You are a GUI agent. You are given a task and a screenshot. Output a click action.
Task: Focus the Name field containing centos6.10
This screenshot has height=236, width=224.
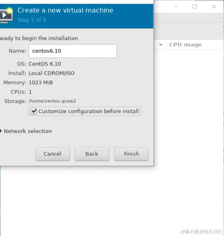73,51
